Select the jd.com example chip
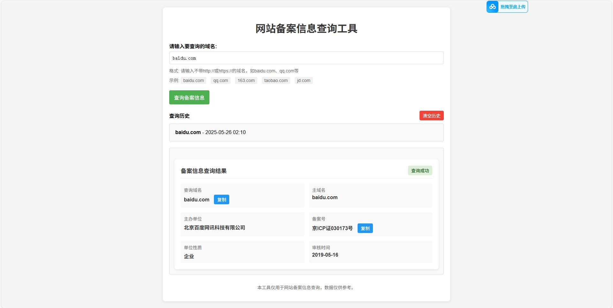This screenshot has height=308, width=613. click(x=304, y=80)
